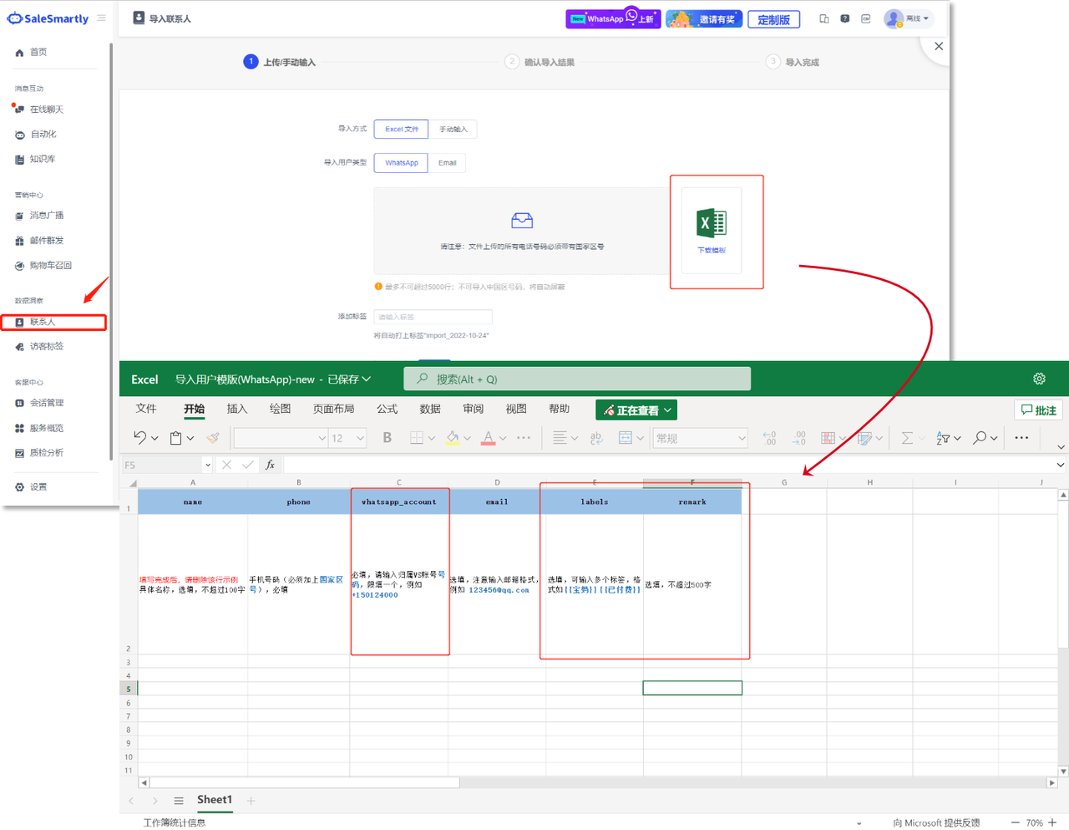The width and height of the screenshot is (1069, 830).
Task: Click the 批注 comments button in Excel
Action: click(x=1039, y=410)
